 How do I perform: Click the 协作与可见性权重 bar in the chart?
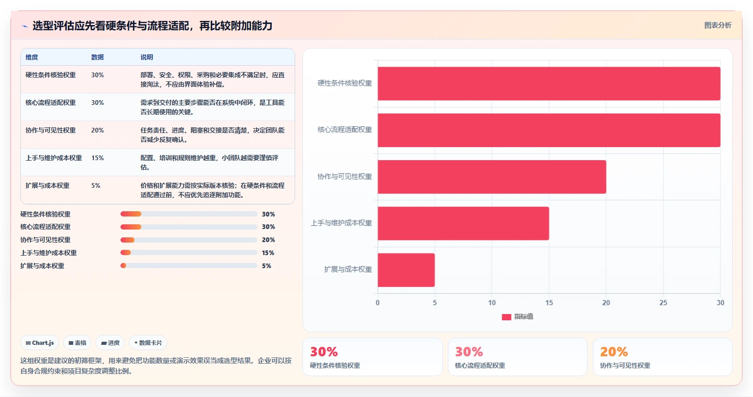coord(492,177)
